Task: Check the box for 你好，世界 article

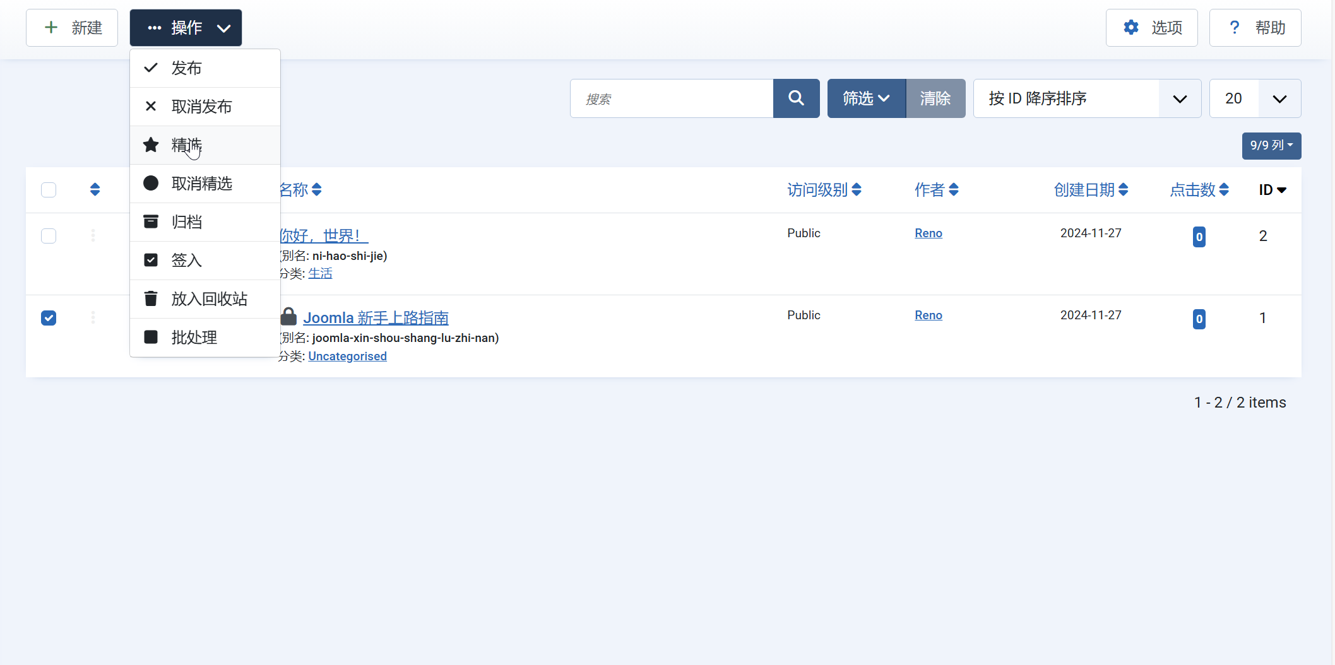Action: 49,236
